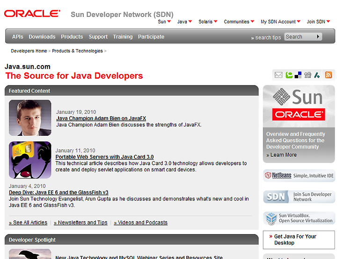Click Get Java For Your Desktop
Viewport: 337px width, 259px height.
coord(295,240)
